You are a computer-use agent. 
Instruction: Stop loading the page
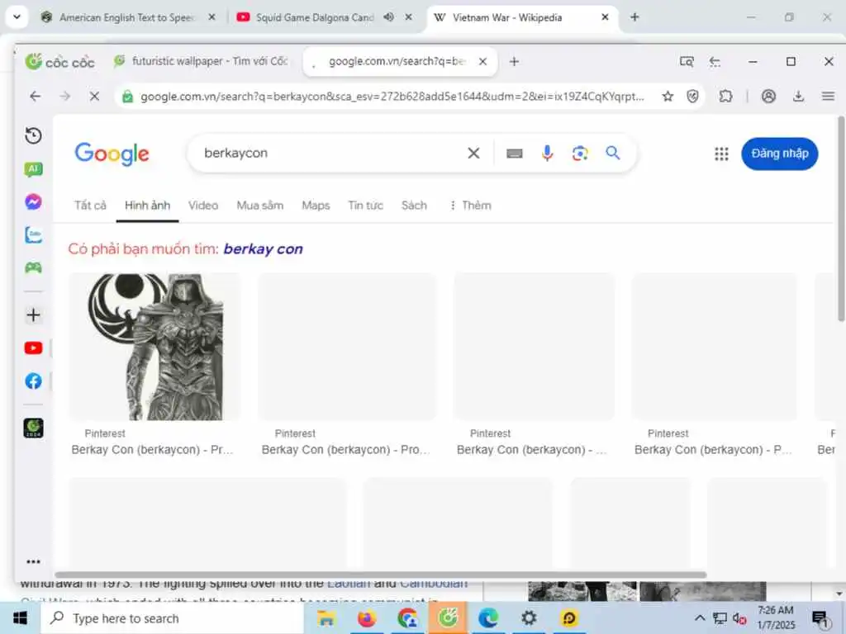click(94, 97)
